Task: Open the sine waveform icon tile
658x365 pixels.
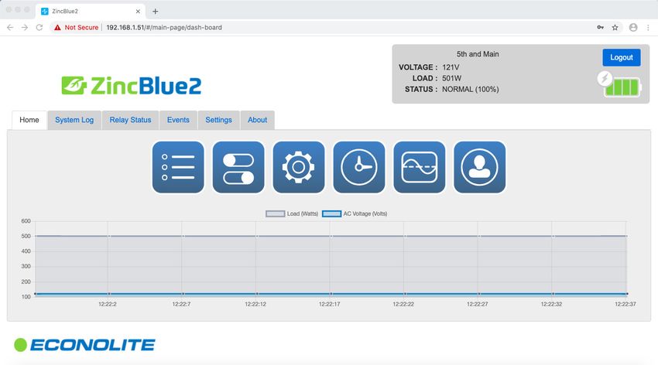Action: point(420,167)
